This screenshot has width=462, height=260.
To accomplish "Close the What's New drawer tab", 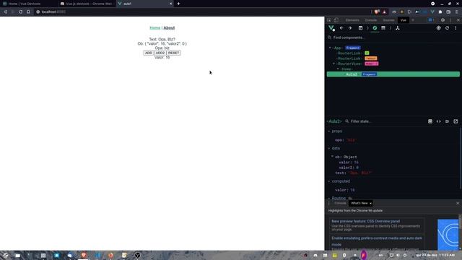I will pos(370,203).
